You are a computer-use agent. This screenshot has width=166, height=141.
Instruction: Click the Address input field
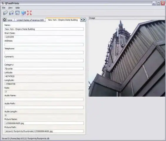(x=44, y=44)
